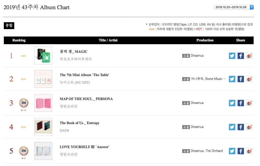Share LOVE YOURSELF Answer on Twitter
Image resolution: width=260 pixels, height=166 pixels.
[x=232, y=151]
